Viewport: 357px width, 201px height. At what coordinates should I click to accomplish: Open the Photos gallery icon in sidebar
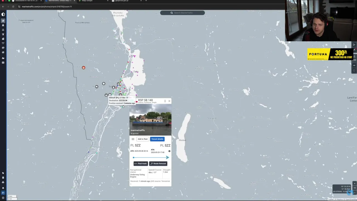[x=3, y=48]
